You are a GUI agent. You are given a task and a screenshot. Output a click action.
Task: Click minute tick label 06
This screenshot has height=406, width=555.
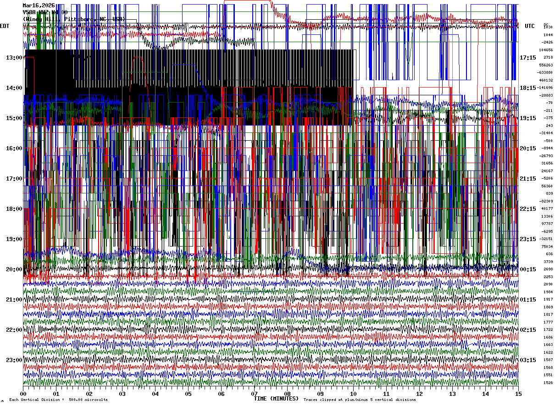tap(221, 394)
